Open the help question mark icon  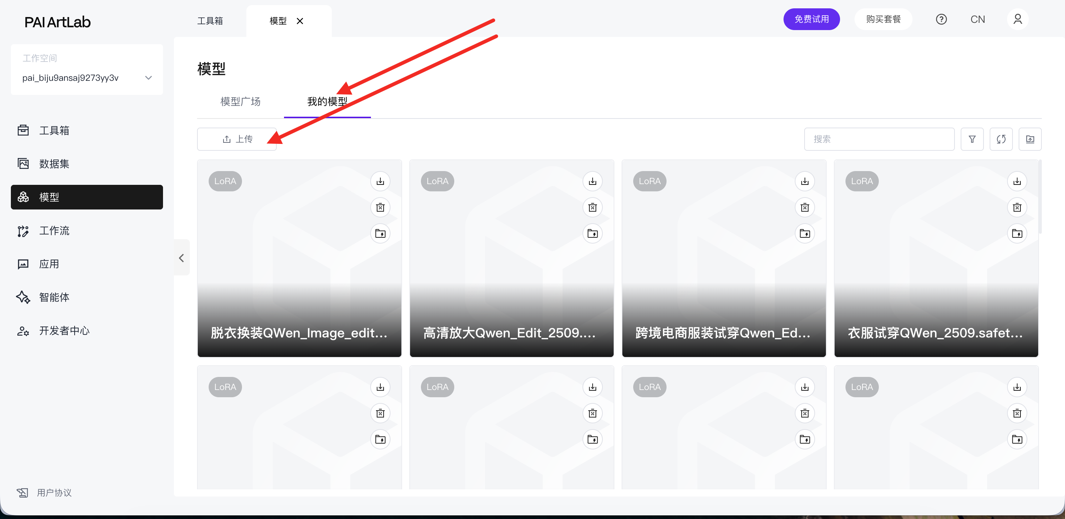[x=941, y=20]
